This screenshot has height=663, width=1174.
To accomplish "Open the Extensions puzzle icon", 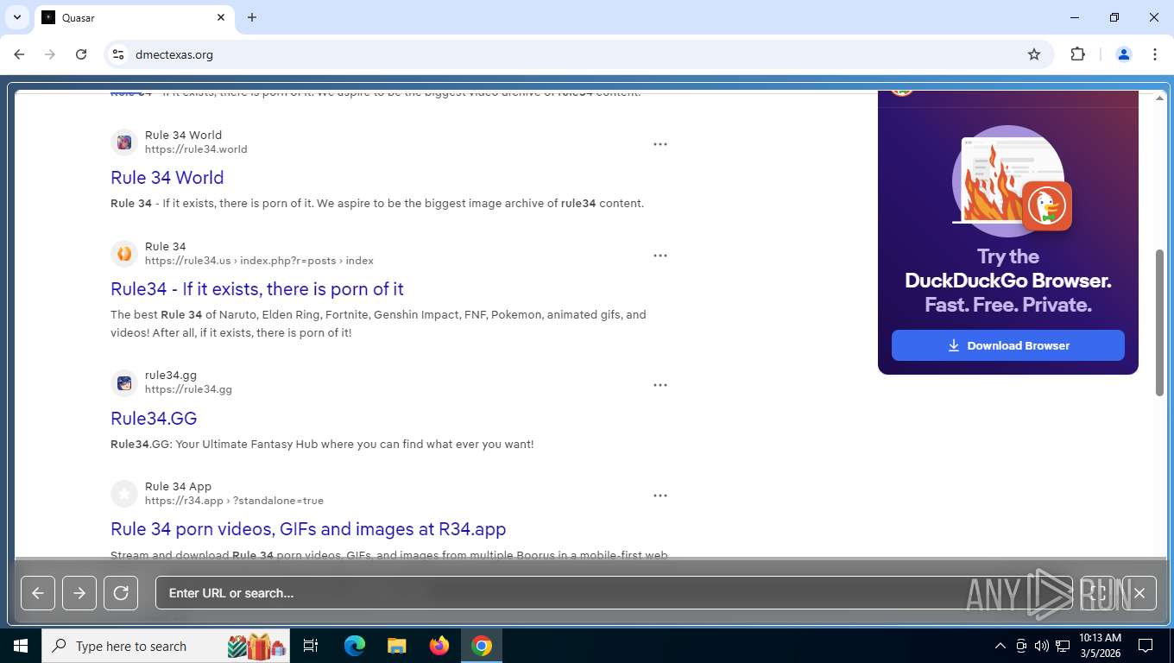I will pos(1077,54).
